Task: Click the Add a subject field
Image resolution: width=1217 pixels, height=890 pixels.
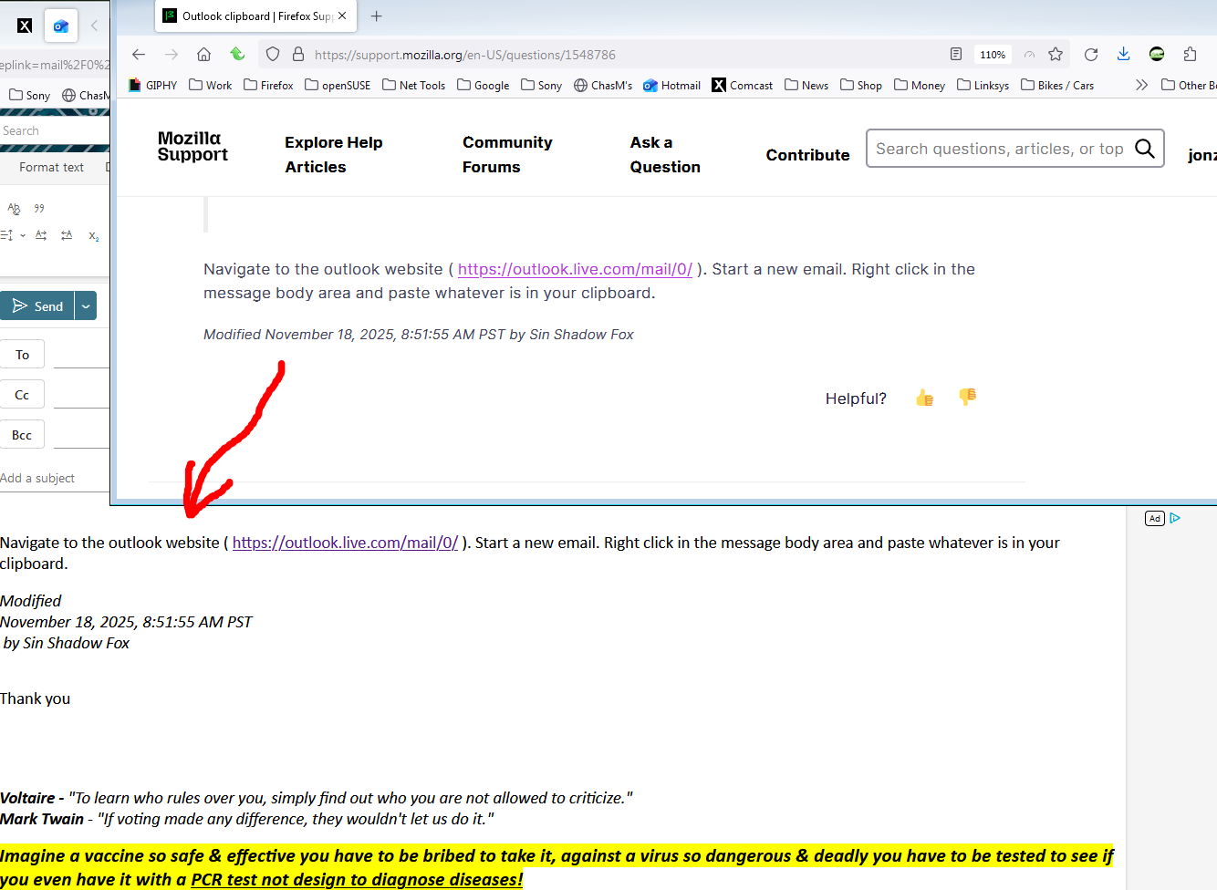Action: coord(55,478)
